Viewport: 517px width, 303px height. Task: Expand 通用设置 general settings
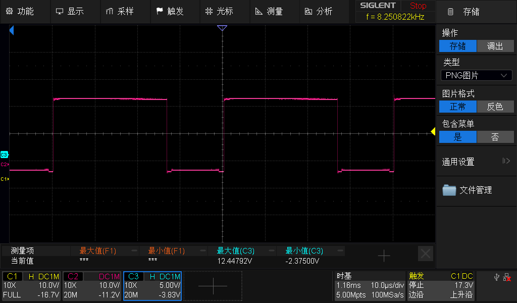tap(477, 161)
